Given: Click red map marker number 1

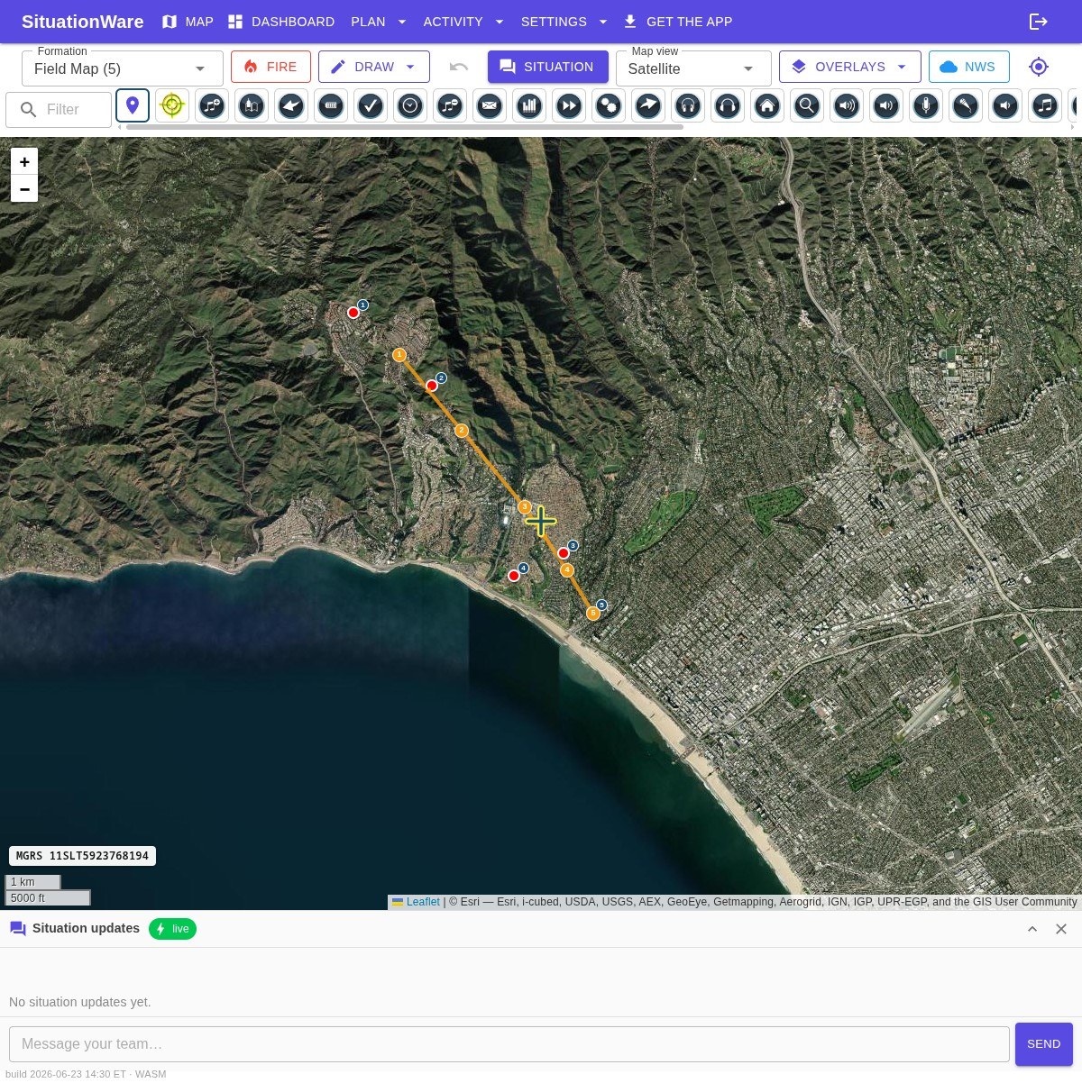Looking at the screenshot, I should coord(353,313).
